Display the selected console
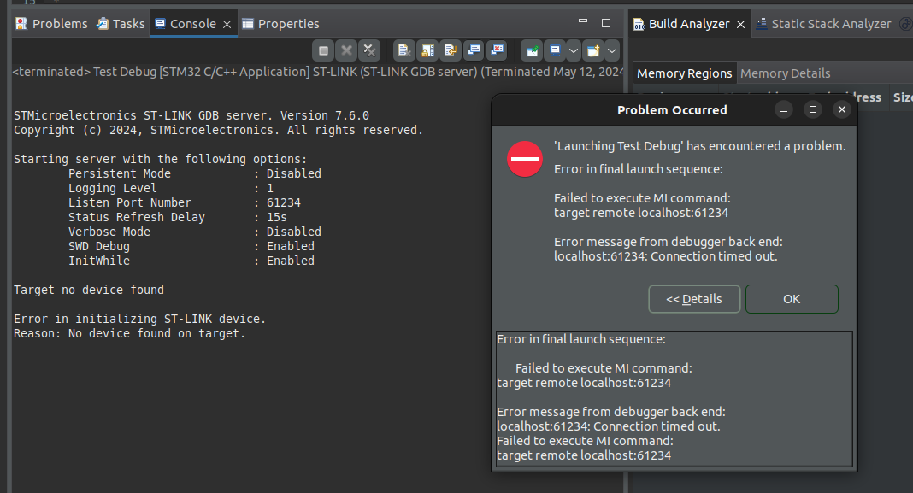This screenshot has height=493, width=913. (x=556, y=50)
